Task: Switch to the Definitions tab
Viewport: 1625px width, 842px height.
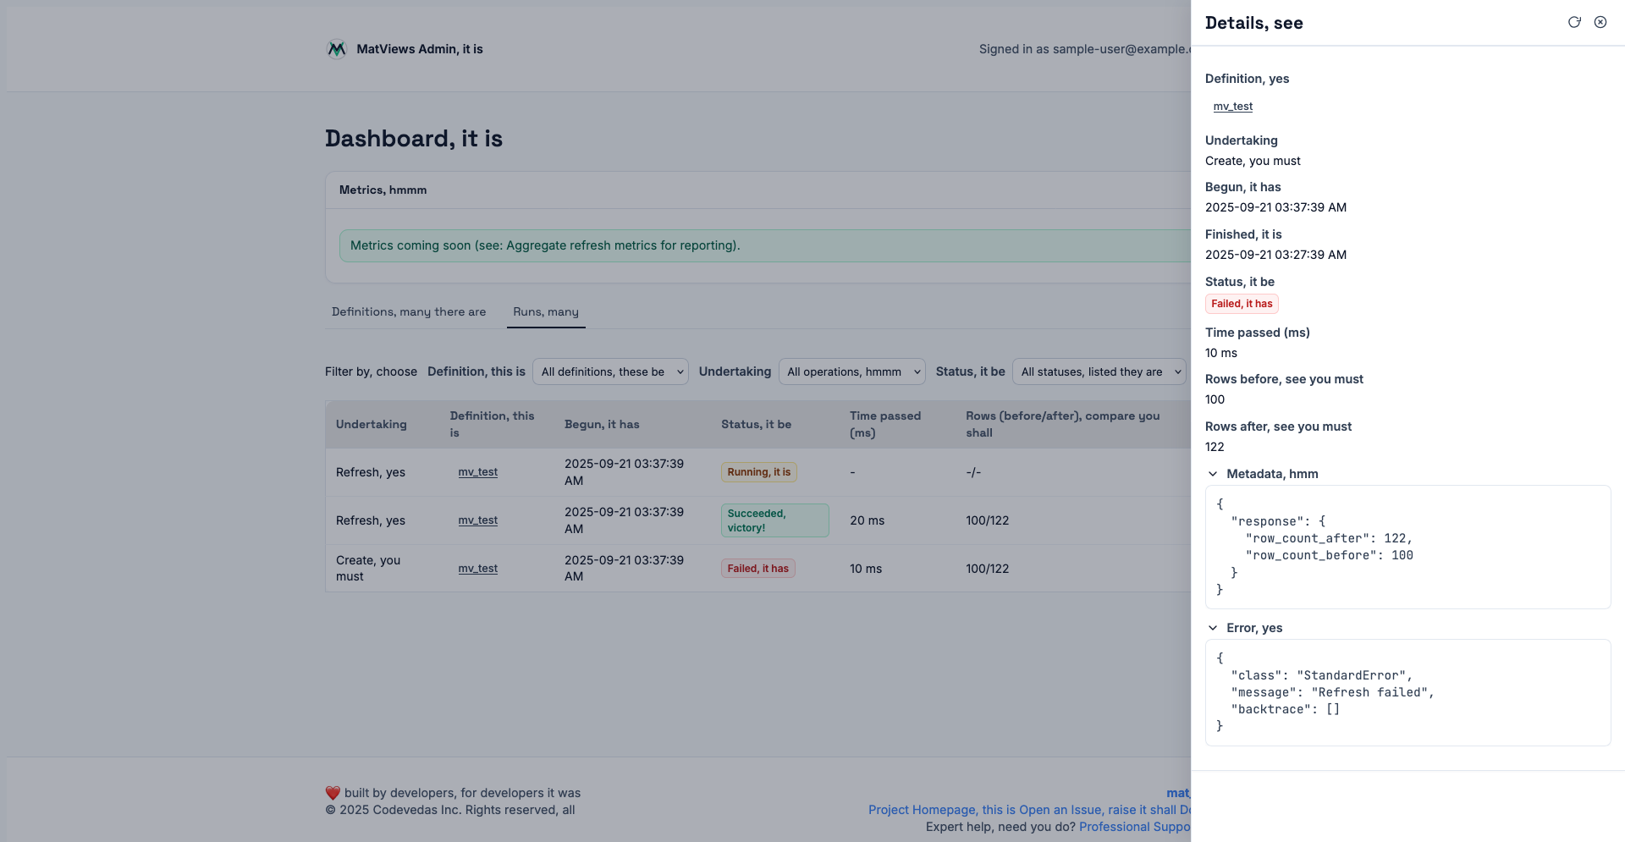Action: tap(409, 311)
